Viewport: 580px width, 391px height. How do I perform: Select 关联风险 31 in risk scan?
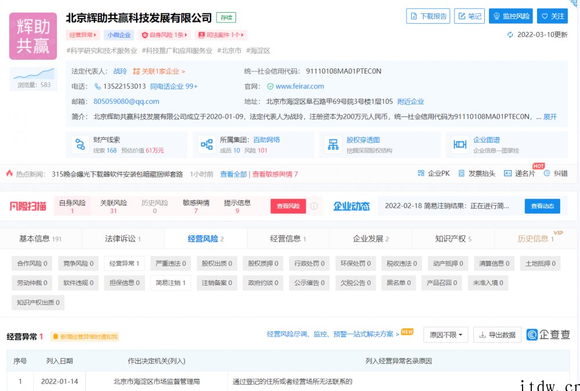pos(113,206)
